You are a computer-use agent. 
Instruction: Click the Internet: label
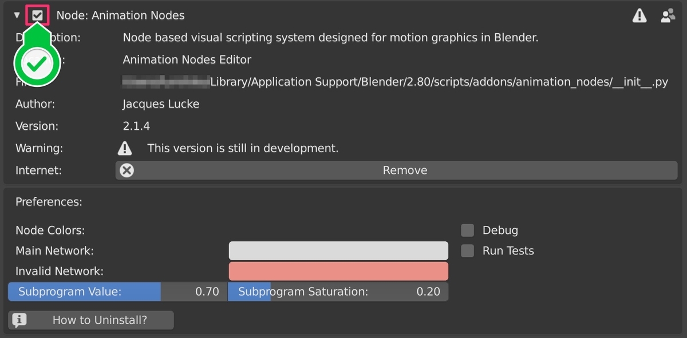(x=38, y=170)
